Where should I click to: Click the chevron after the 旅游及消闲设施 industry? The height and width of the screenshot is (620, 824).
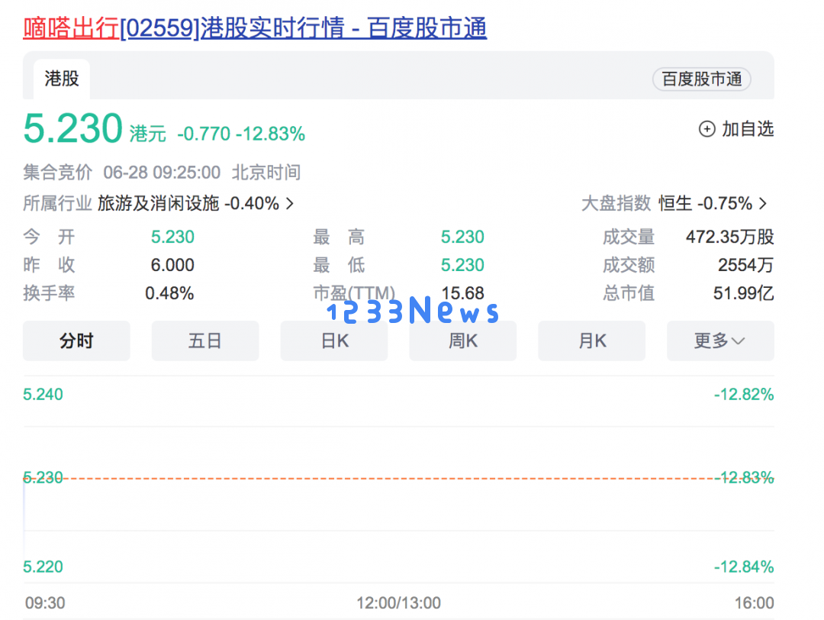(290, 203)
